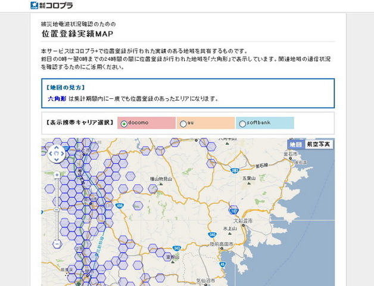This screenshot has width=374, height=286.
Task: Select the au carrier radio button
Action: click(183, 124)
